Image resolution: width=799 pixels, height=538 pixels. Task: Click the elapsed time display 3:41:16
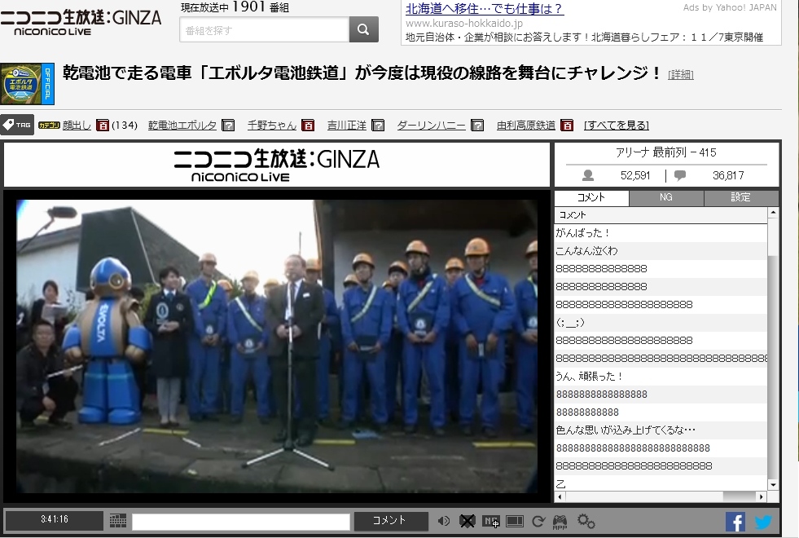pos(55,519)
